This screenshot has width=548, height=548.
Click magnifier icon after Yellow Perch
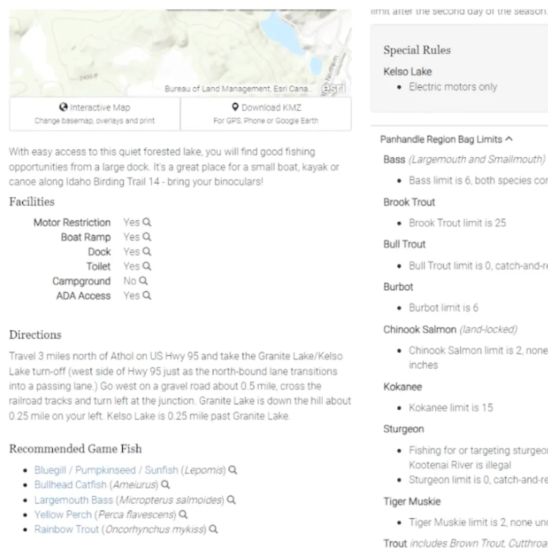click(184, 515)
